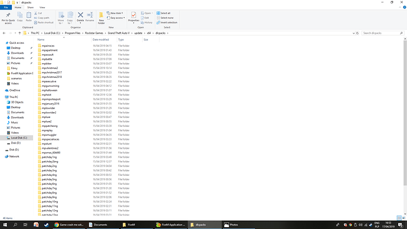This screenshot has width=407, height=229.
Task: Click Select all in ribbon
Action: pos(163,13)
